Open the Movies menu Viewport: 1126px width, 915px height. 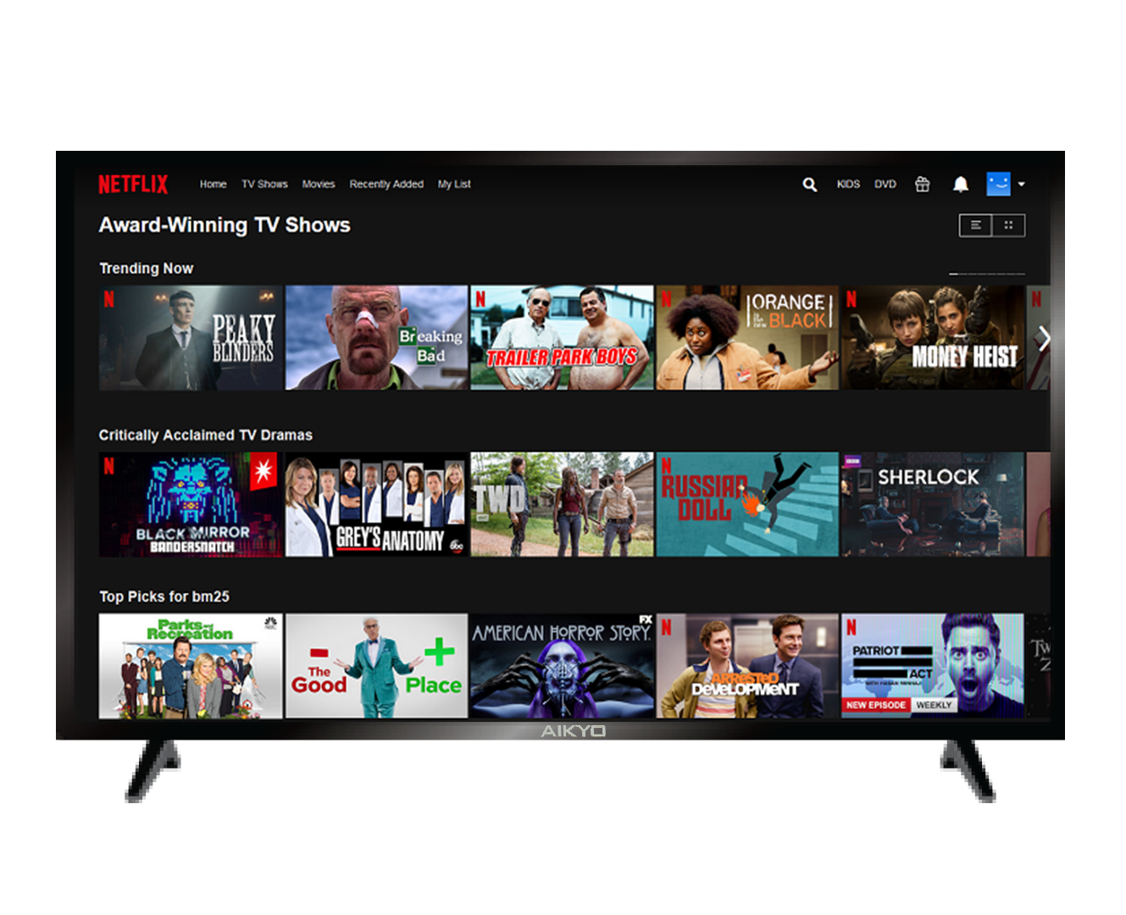pyautogui.click(x=319, y=184)
